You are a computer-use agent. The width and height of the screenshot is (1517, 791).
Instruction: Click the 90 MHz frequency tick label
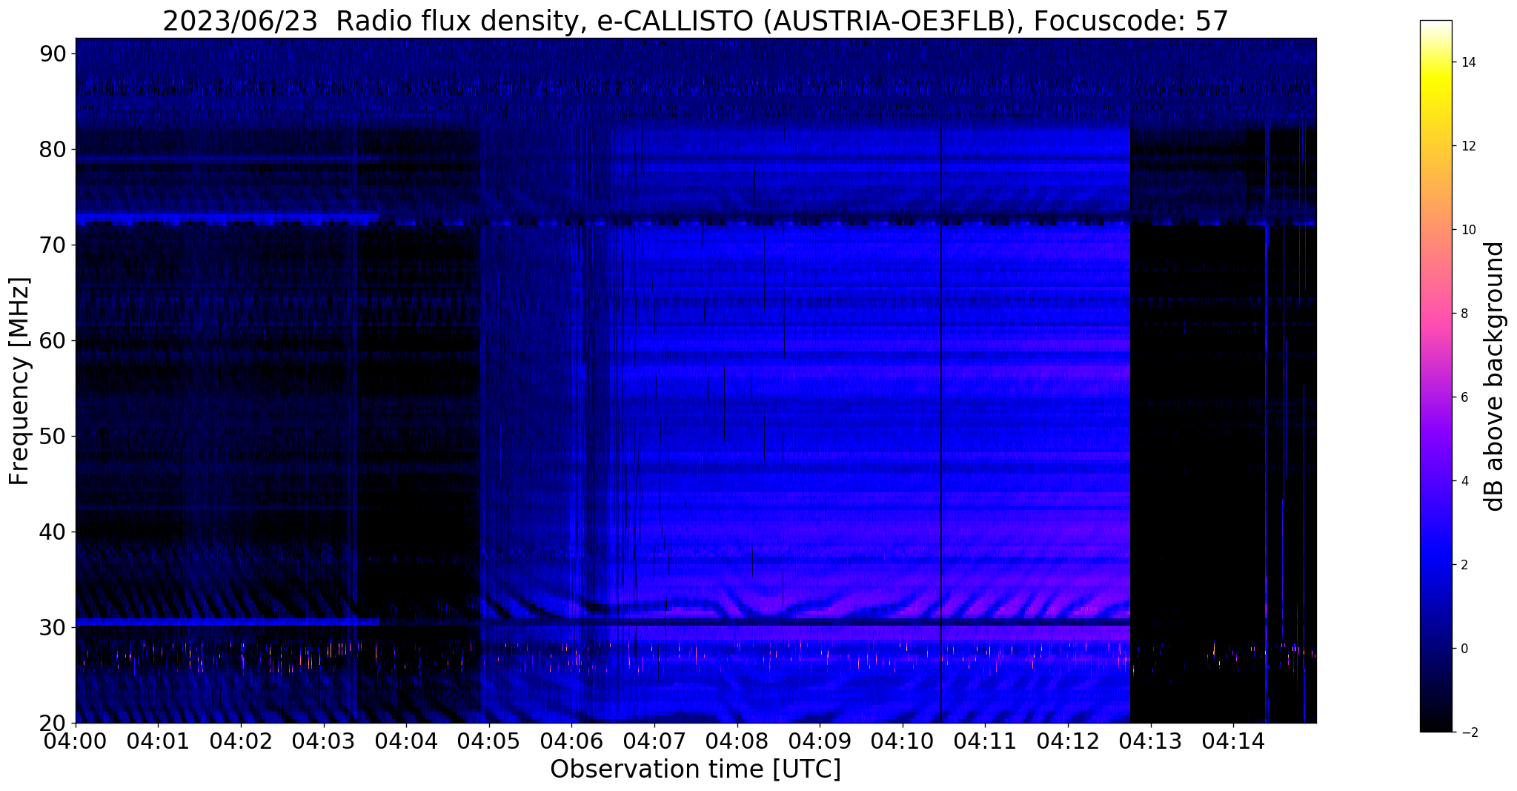(53, 53)
